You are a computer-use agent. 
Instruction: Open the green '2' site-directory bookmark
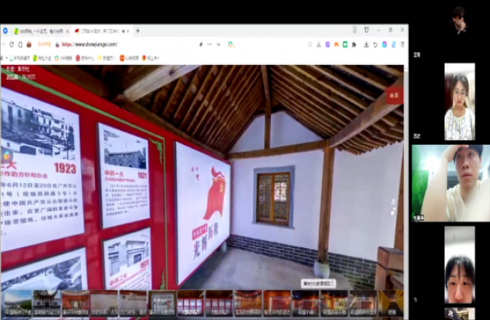(x=42, y=58)
